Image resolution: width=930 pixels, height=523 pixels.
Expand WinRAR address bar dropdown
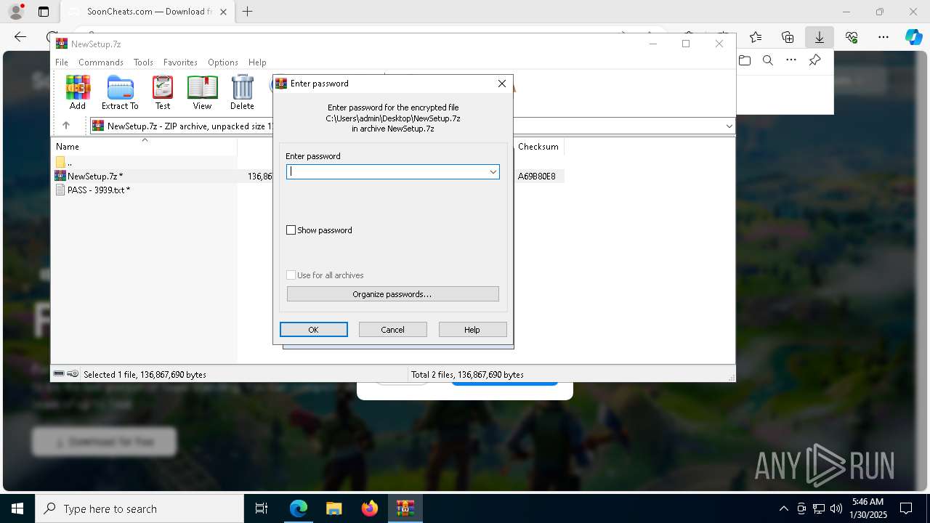coord(729,126)
